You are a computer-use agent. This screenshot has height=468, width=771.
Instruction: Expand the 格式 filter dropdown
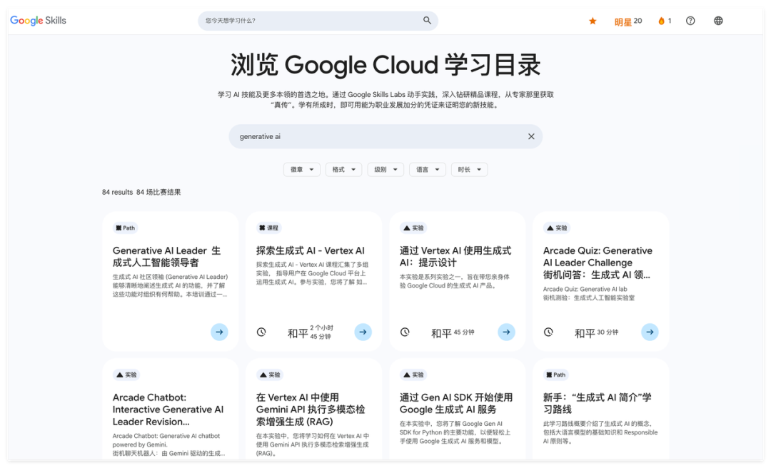[x=343, y=169]
